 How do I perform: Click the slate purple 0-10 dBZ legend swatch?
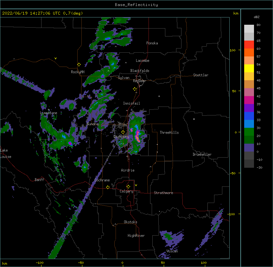pyautogui.click(x=249, y=148)
